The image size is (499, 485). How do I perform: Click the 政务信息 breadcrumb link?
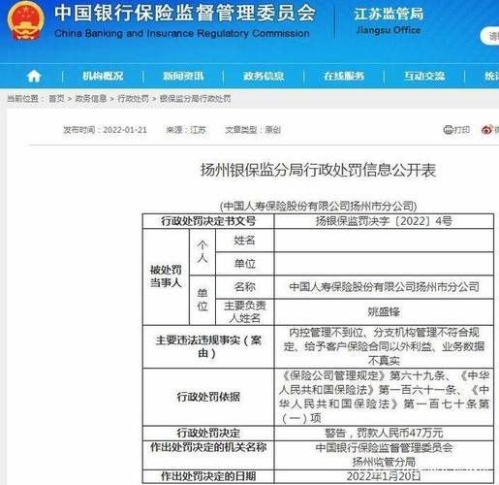pos(91,98)
